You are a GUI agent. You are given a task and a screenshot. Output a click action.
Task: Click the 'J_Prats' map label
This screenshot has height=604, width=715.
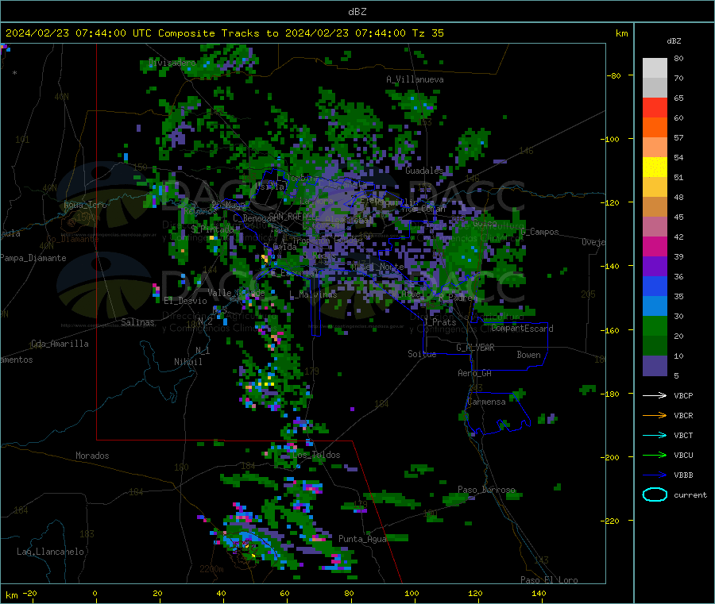[439, 322]
